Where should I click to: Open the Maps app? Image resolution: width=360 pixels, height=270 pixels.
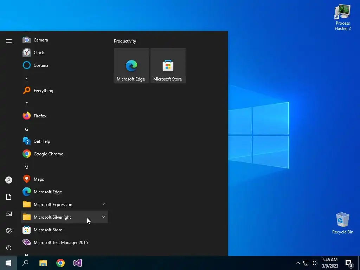(x=64, y=179)
